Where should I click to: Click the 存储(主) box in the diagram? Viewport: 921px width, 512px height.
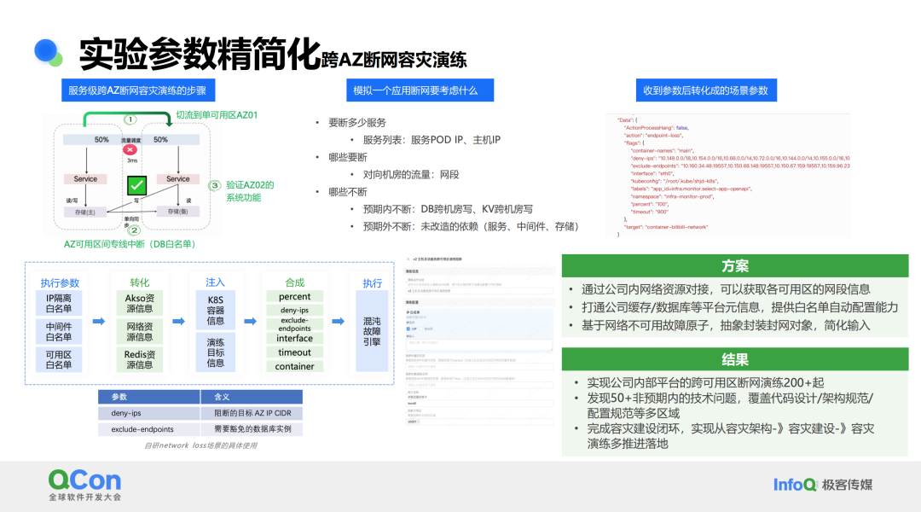tap(85, 212)
